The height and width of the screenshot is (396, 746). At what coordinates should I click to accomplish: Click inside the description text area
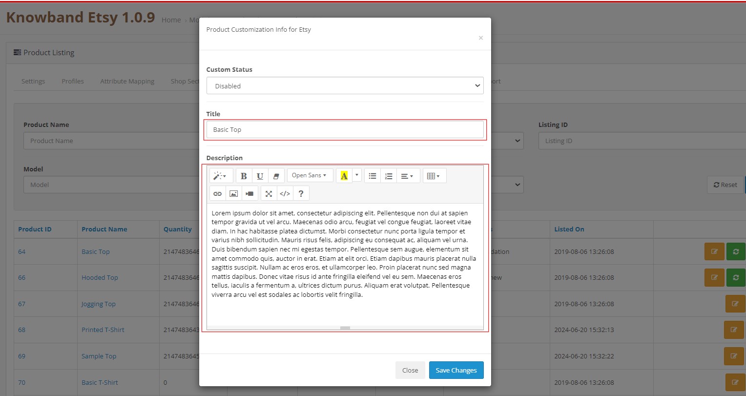point(345,264)
